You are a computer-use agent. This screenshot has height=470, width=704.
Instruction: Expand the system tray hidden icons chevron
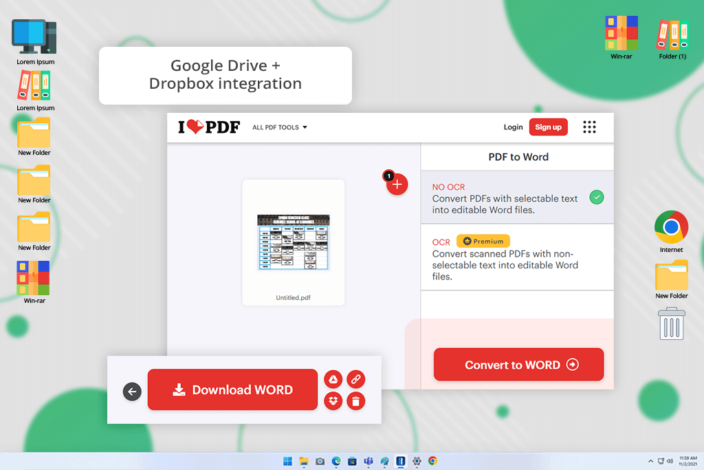(x=650, y=461)
